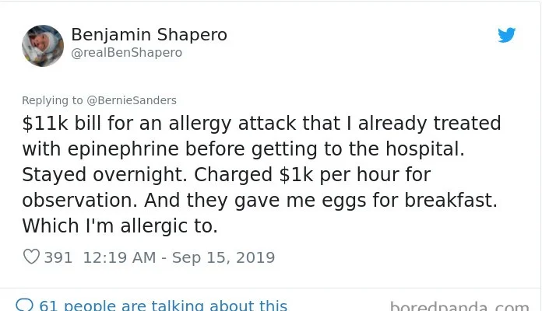The width and height of the screenshot is (542, 311).
Task: Open "61 people are talking about this"
Action: pyautogui.click(x=163, y=306)
